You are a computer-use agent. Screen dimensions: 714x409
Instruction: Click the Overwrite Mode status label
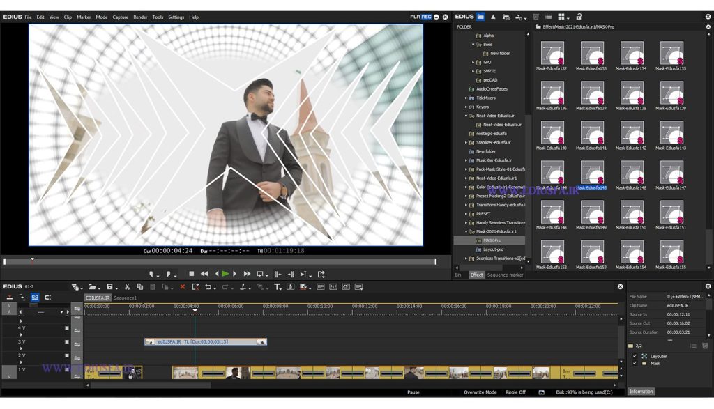(x=480, y=392)
